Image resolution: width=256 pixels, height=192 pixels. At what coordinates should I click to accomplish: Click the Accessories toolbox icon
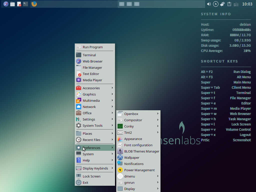click(78, 88)
